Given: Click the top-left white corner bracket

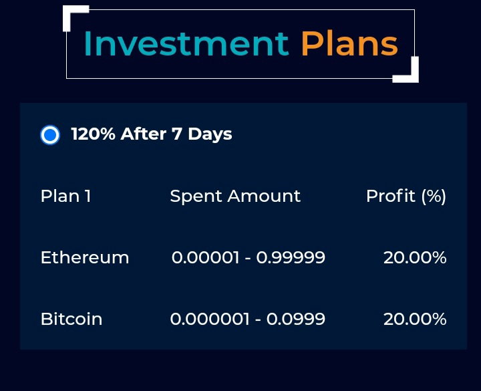Looking at the screenshot, I should [75, 18].
